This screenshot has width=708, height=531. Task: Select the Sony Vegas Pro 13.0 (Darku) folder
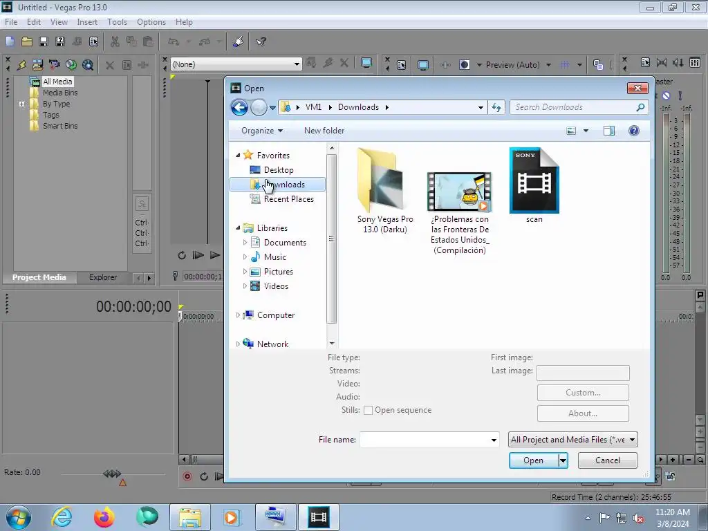[x=385, y=191]
